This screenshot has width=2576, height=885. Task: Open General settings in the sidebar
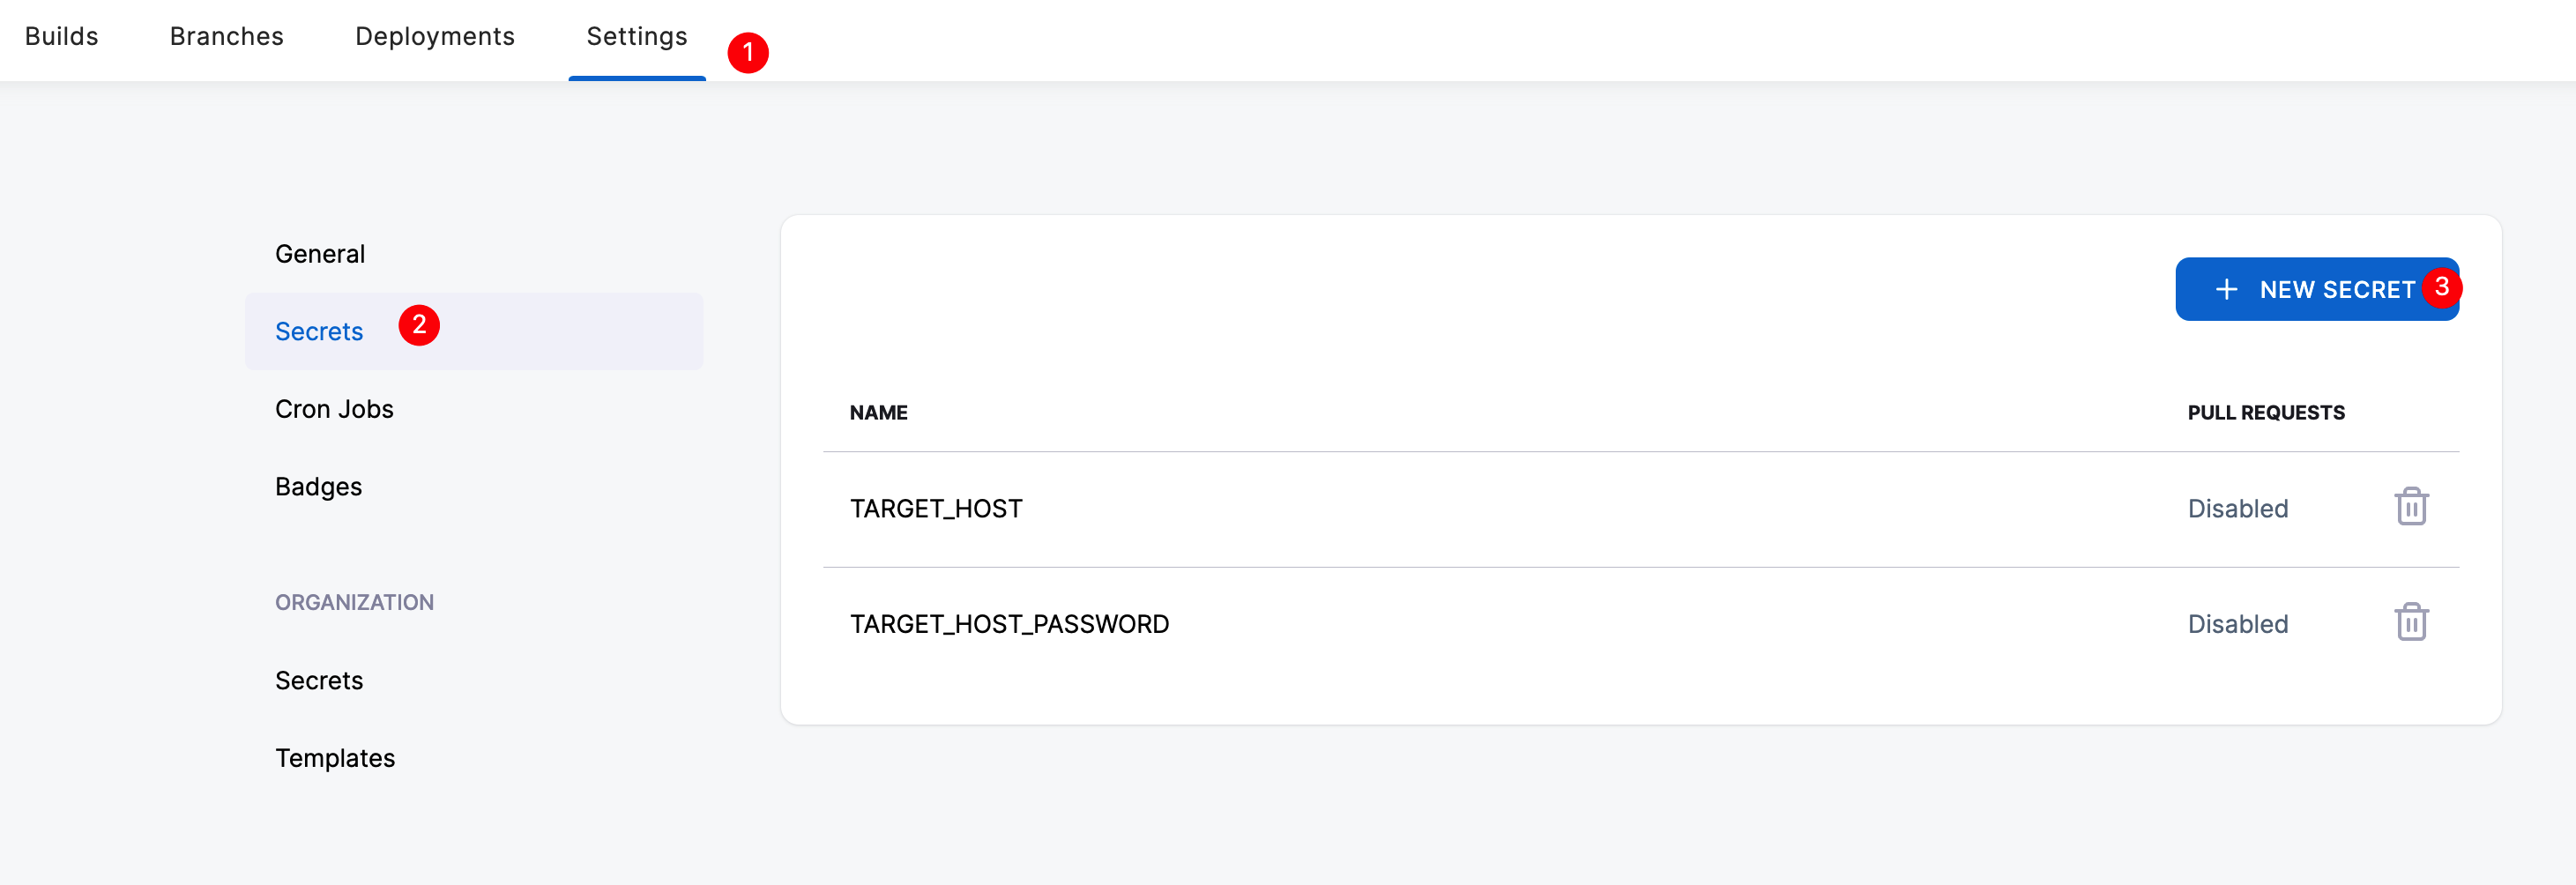coord(320,254)
